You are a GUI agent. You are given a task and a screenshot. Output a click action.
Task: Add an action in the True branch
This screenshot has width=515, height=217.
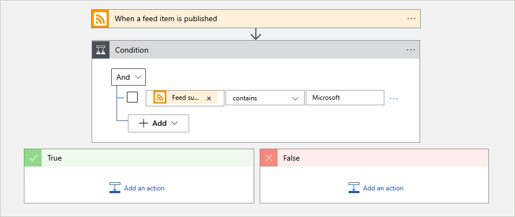144,188
